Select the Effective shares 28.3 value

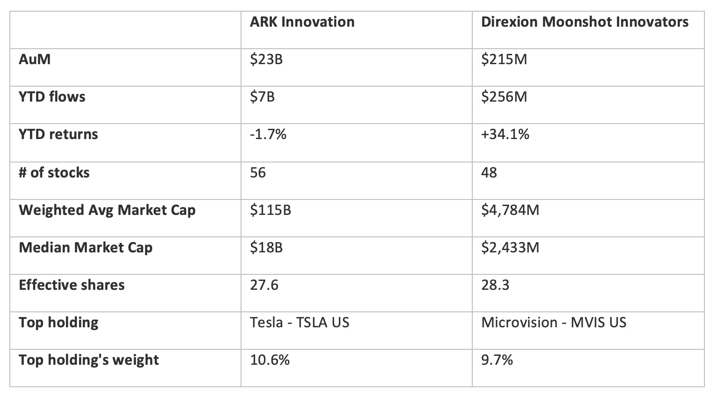(x=495, y=285)
